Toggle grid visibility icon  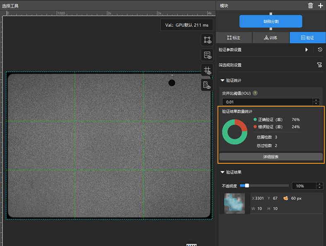click(207, 70)
